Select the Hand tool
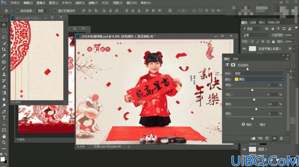299x167 pixels. pyautogui.click(x=4, y=136)
